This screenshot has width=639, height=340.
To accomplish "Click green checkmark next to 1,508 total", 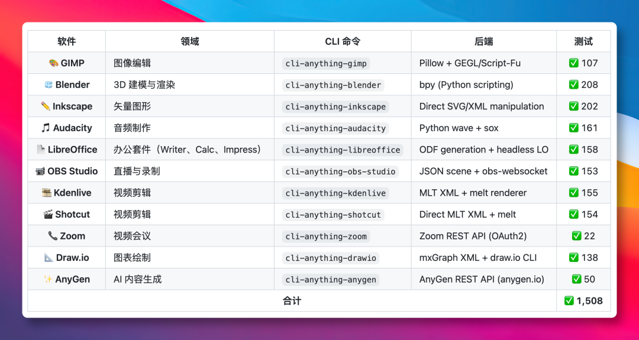I will coord(569,301).
